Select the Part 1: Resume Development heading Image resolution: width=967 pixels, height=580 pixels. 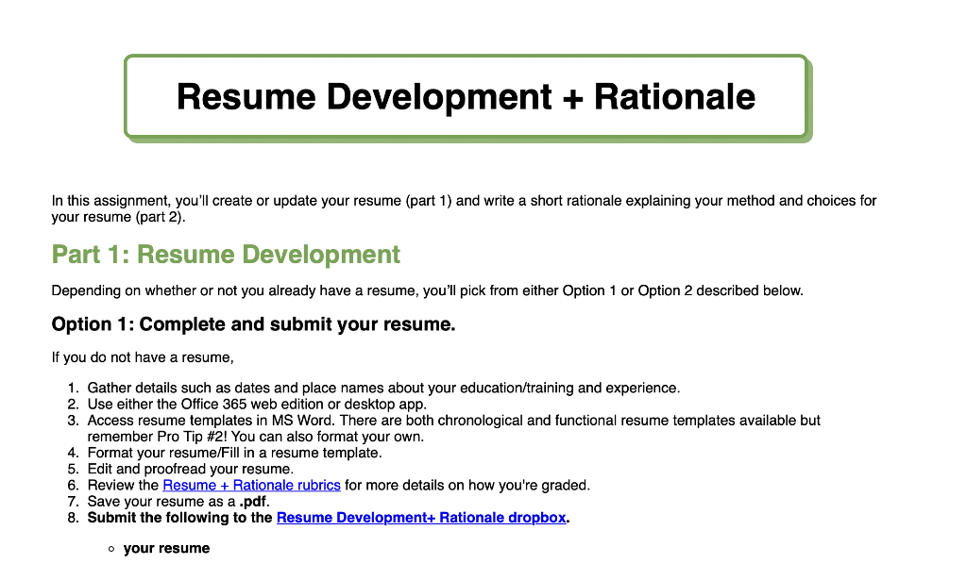tap(225, 255)
